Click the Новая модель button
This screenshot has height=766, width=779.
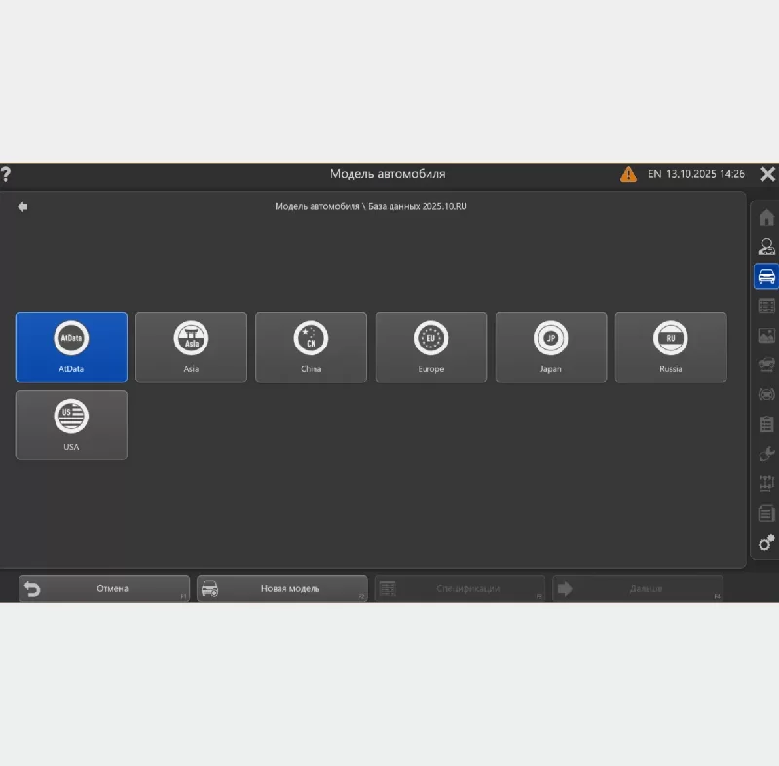(x=281, y=589)
